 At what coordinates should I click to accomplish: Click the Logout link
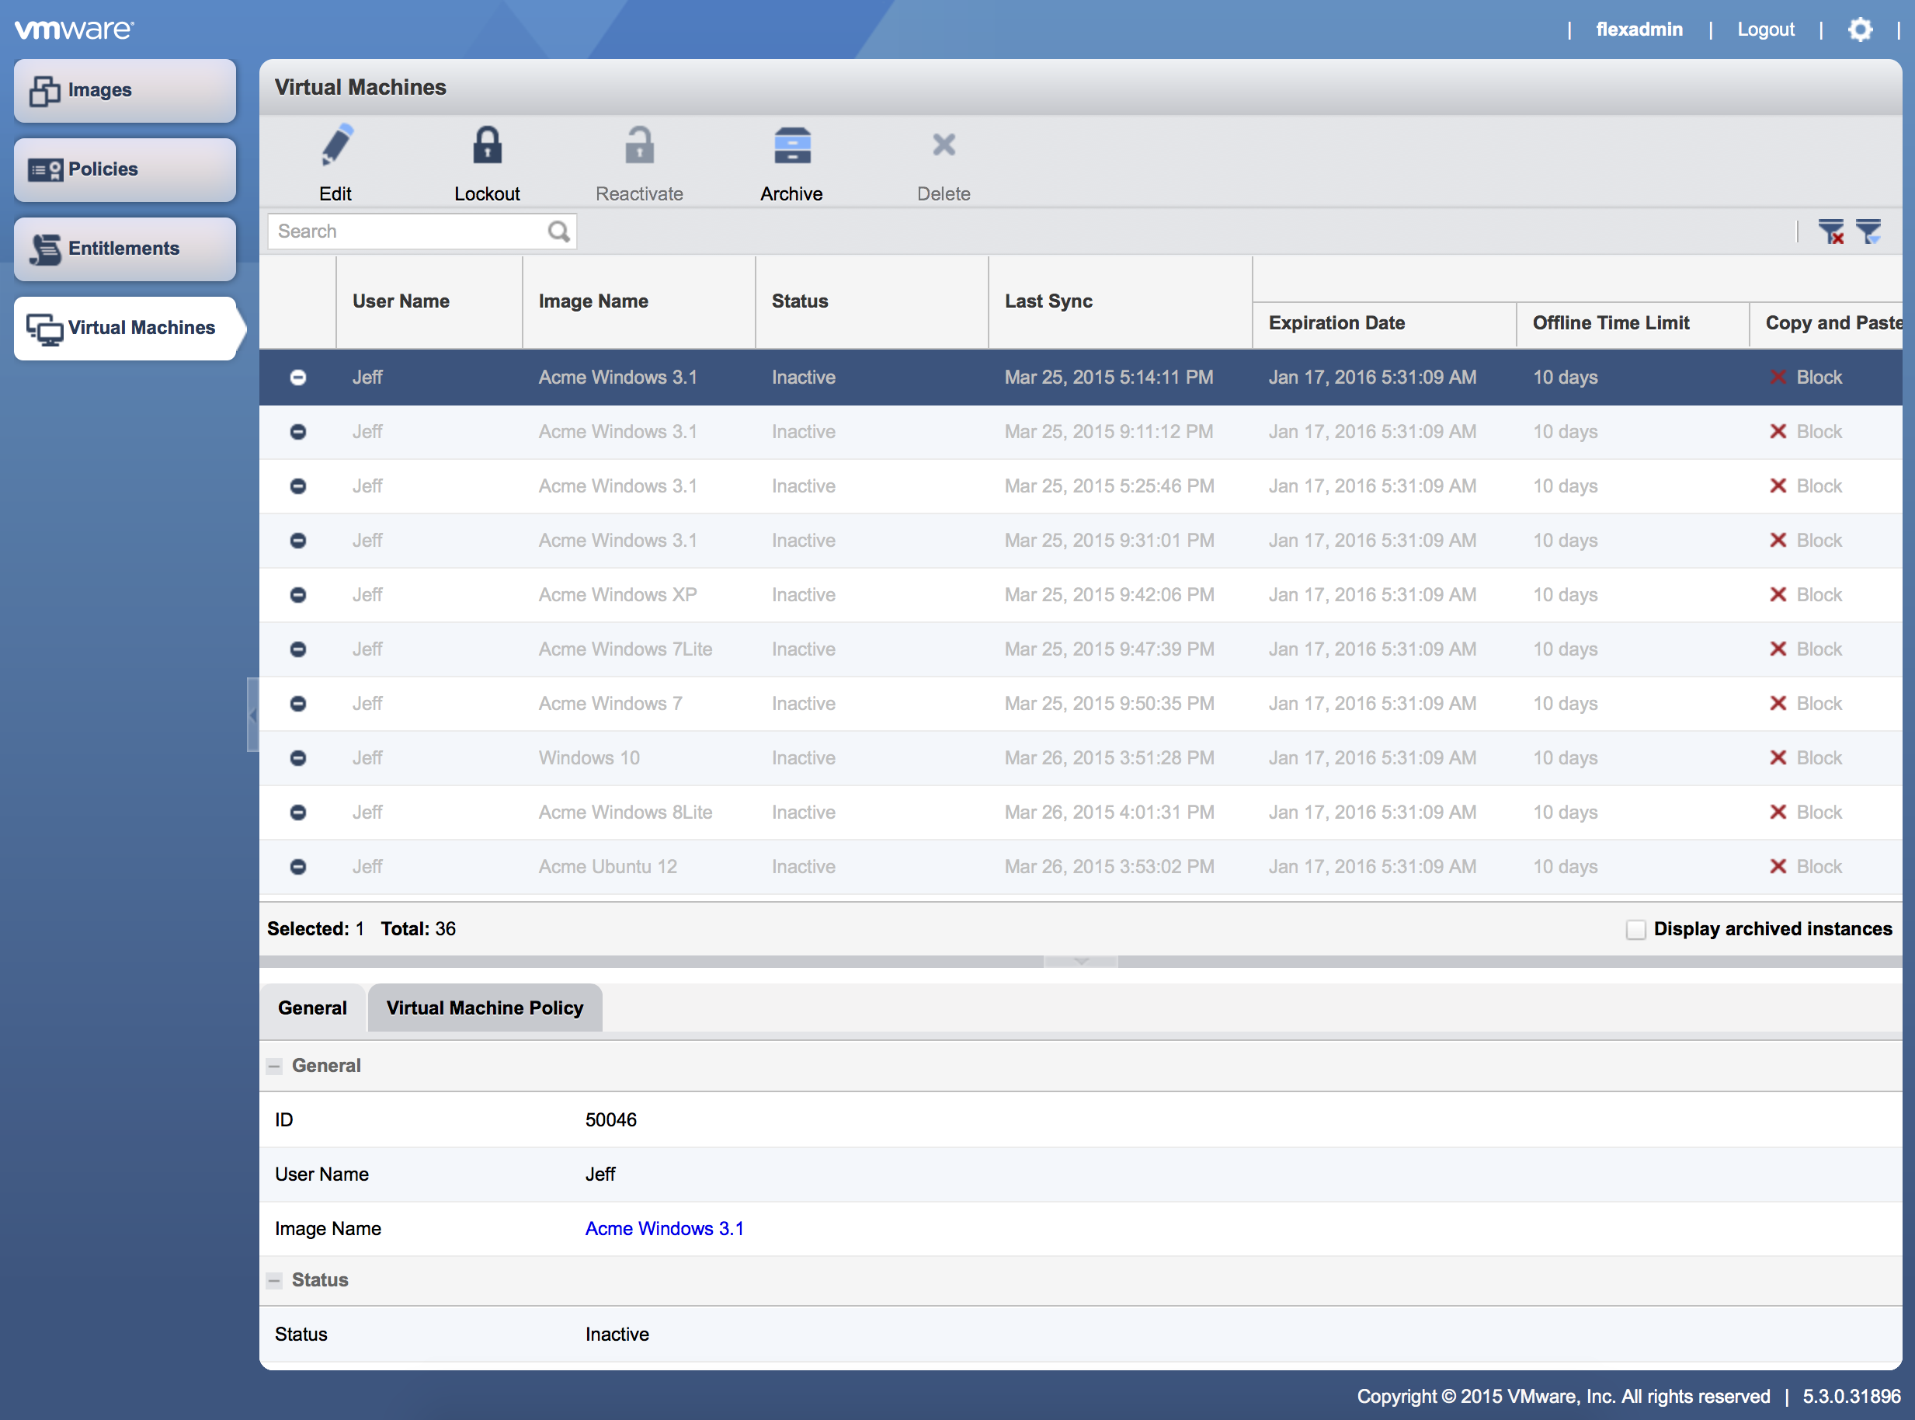[1765, 30]
